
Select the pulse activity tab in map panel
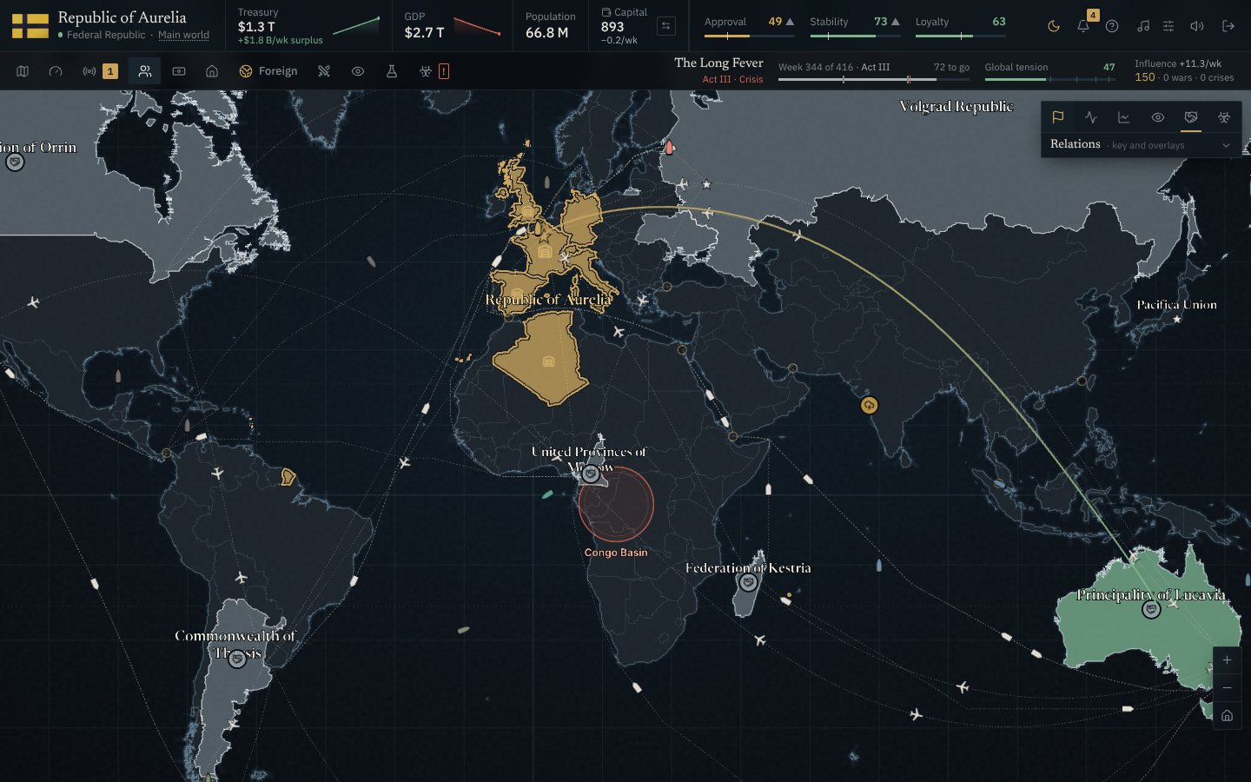[x=1091, y=117]
